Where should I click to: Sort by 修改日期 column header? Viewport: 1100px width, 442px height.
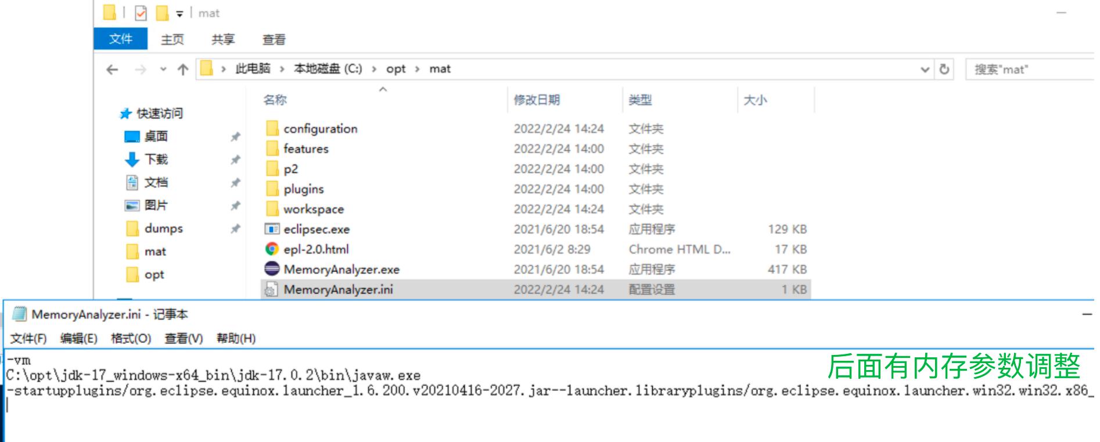[x=537, y=100]
